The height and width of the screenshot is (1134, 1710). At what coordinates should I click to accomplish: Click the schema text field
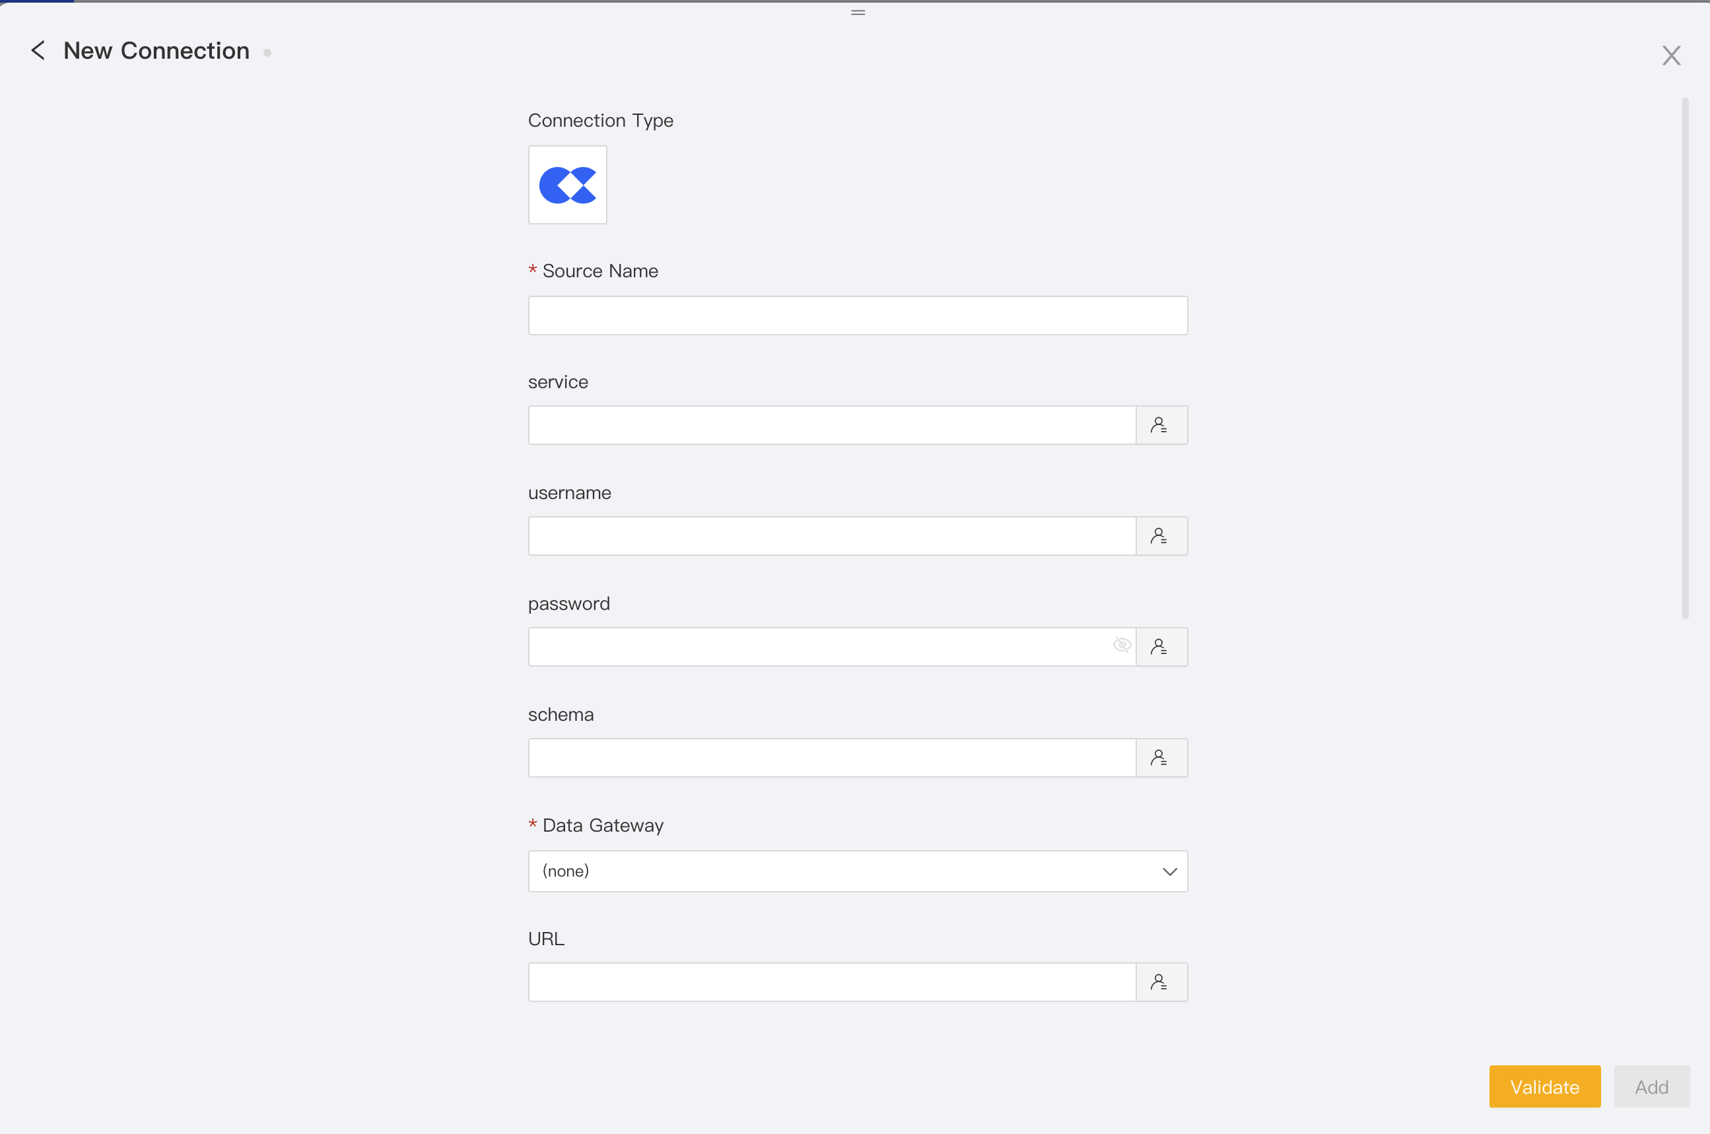(x=832, y=758)
